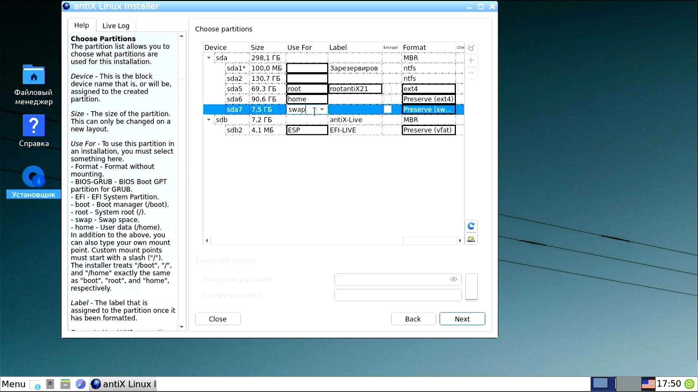Open Файловый менеджер desktop icon
Image resolution: width=698 pixels, height=392 pixels.
33,85
